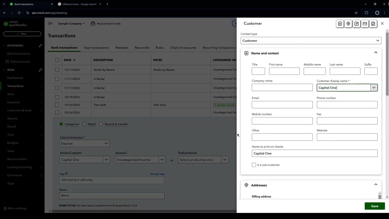Open notes section via pencil icon

click(x=356, y=24)
